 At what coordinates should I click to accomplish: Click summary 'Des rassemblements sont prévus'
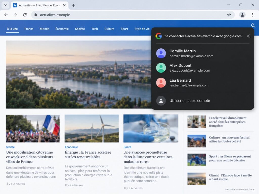31,172
